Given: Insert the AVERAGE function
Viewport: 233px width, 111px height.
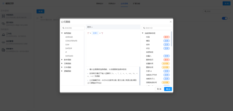Looking at the screenshot, I should [69, 37].
